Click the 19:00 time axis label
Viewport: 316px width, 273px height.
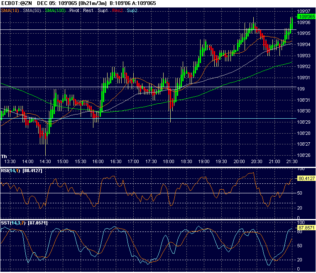[204, 162]
